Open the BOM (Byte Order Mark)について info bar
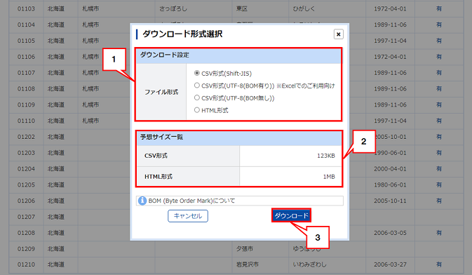The height and width of the screenshot is (275, 472). click(x=240, y=201)
